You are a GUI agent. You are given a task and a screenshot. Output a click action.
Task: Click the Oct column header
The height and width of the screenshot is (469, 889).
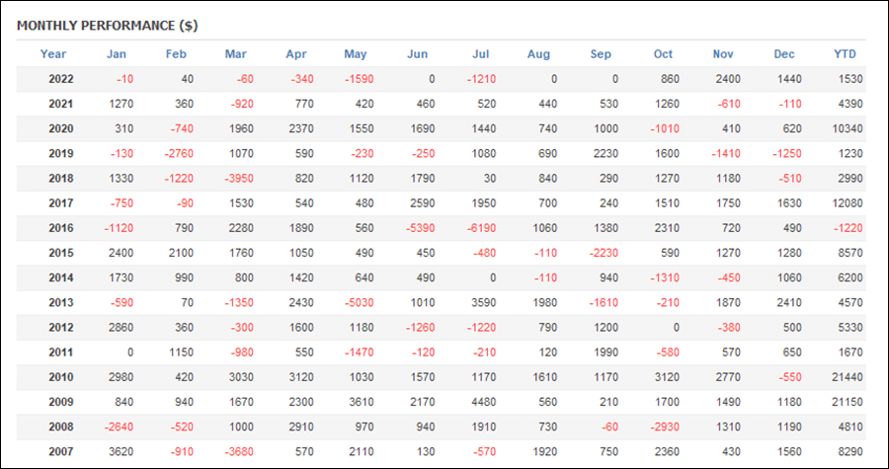coord(663,54)
